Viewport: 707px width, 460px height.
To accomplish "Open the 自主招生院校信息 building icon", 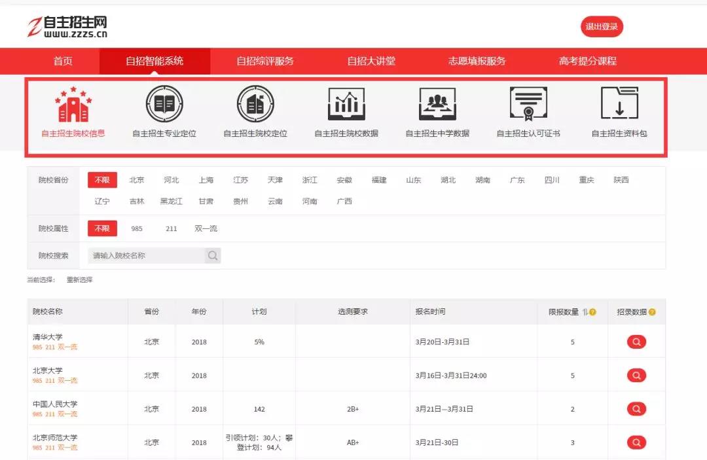I will coord(73,105).
